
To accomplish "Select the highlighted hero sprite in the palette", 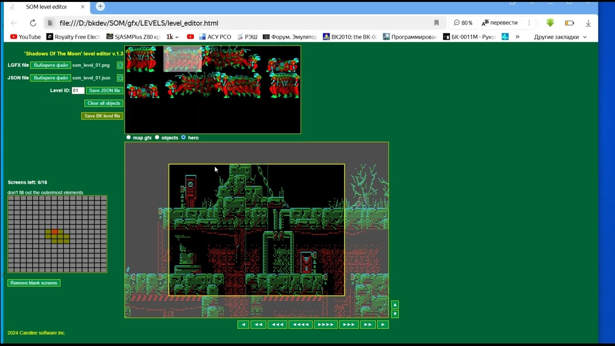I will (183, 59).
